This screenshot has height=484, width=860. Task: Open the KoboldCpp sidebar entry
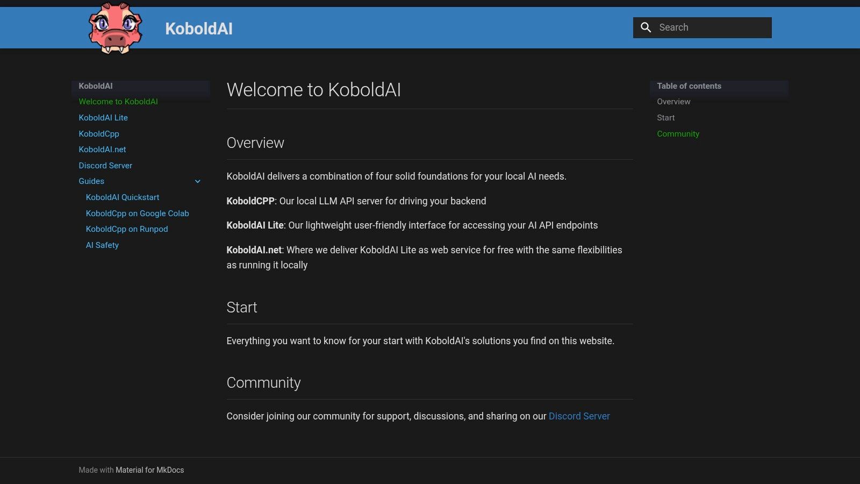(99, 133)
